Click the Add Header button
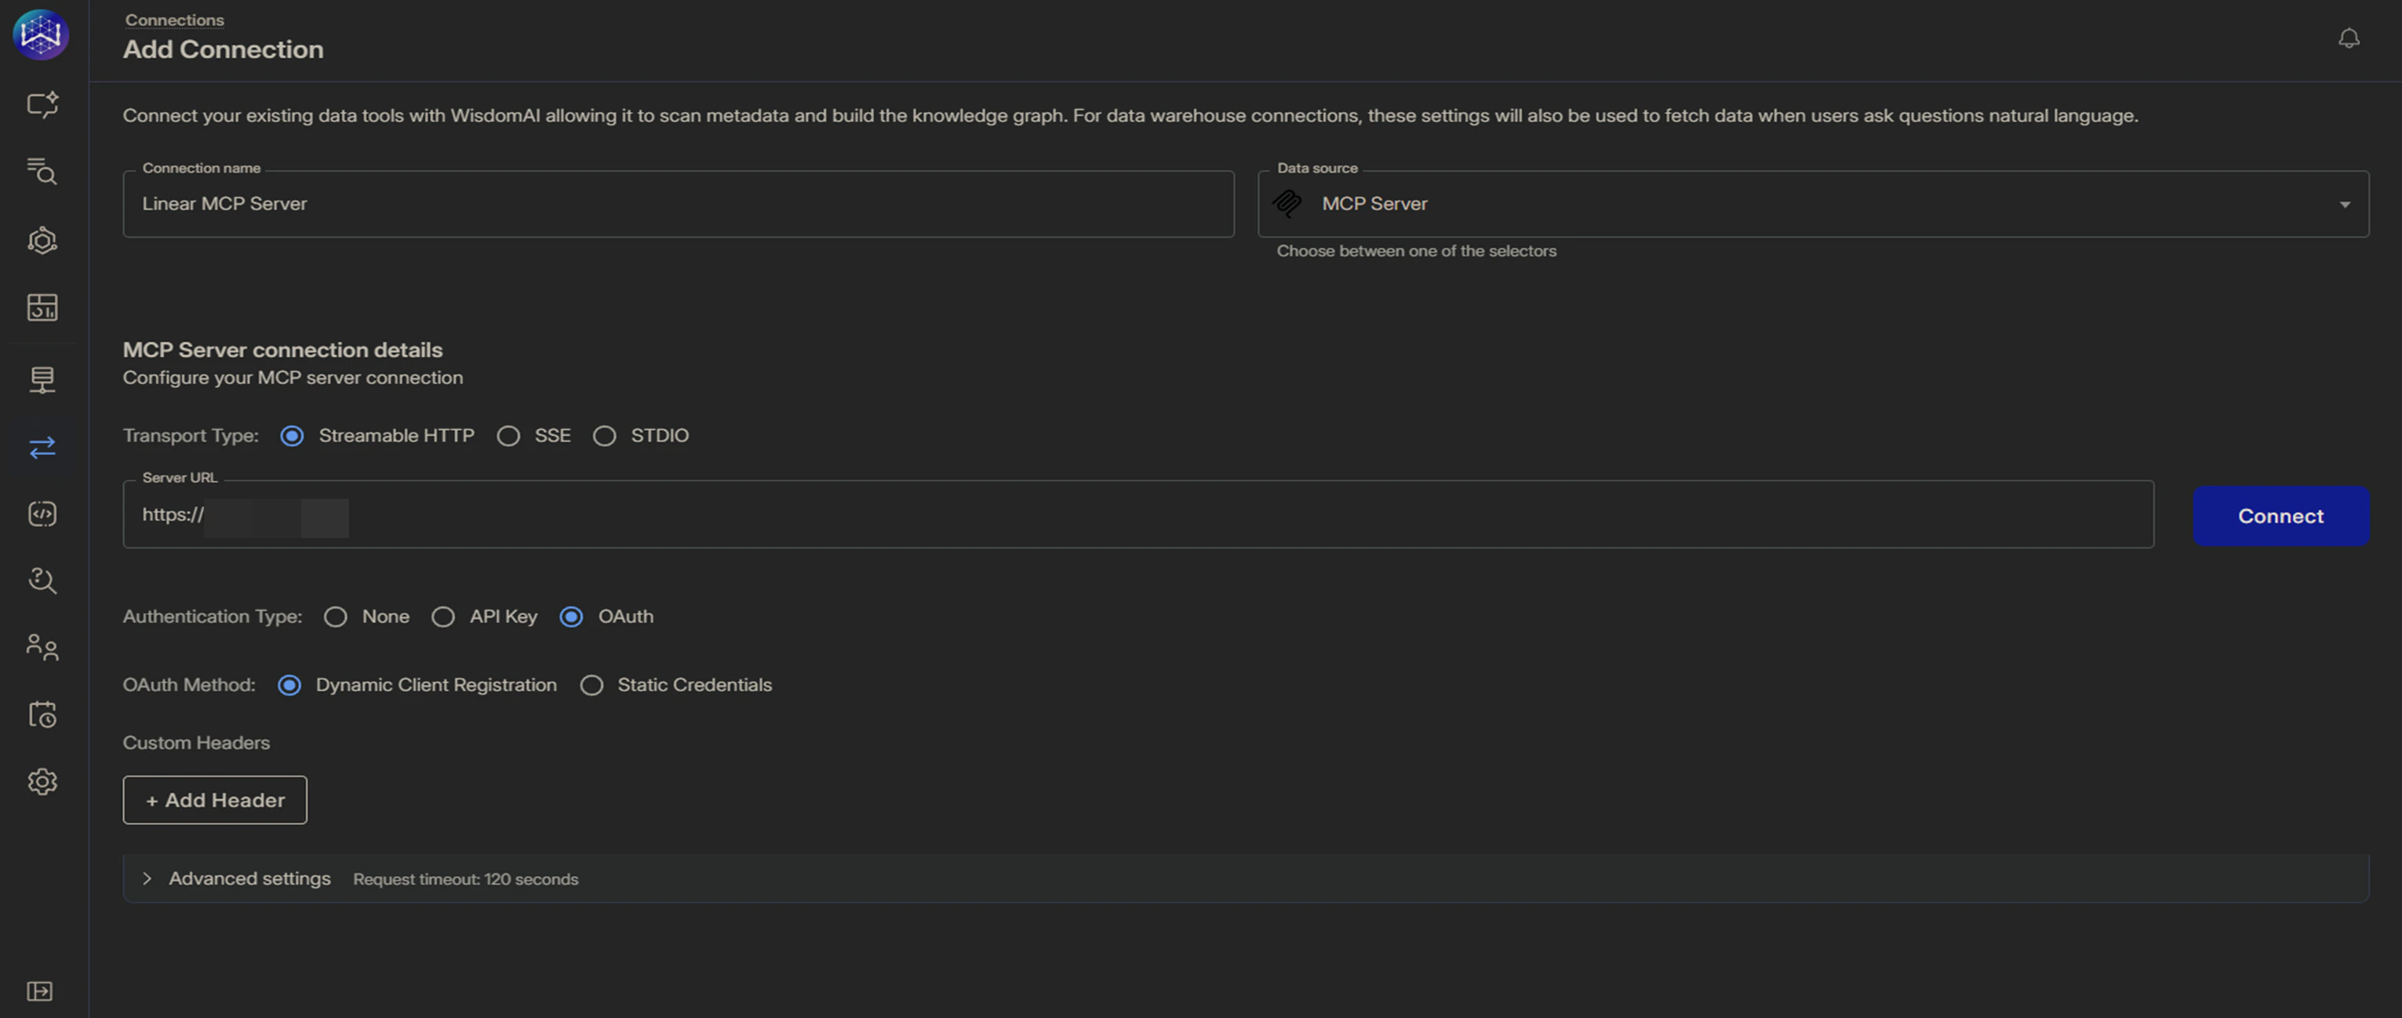 (x=214, y=799)
